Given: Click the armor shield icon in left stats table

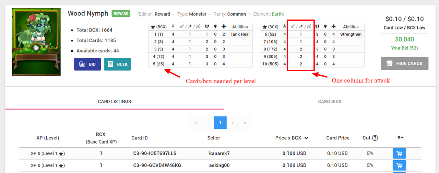Looking at the screenshot, I should [215, 27].
